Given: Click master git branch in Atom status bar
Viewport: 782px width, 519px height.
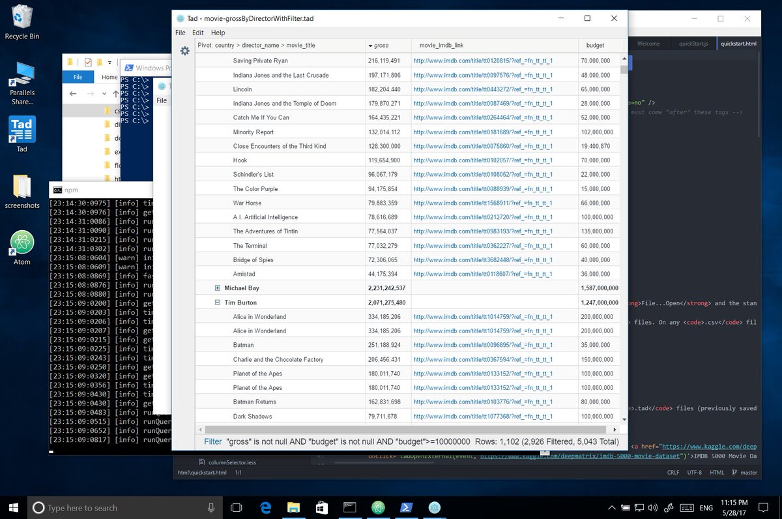Looking at the screenshot, I should pyautogui.click(x=745, y=473).
